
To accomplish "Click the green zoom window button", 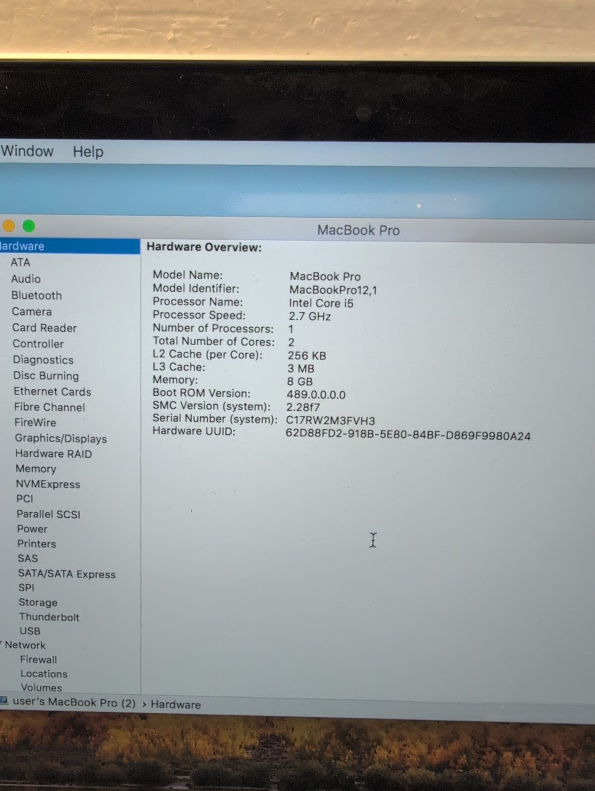I will pos(29,226).
